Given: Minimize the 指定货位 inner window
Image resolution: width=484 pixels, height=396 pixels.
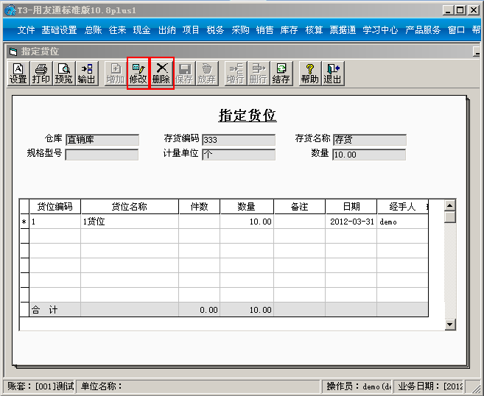Looking at the screenshot, I should coord(477,52).
